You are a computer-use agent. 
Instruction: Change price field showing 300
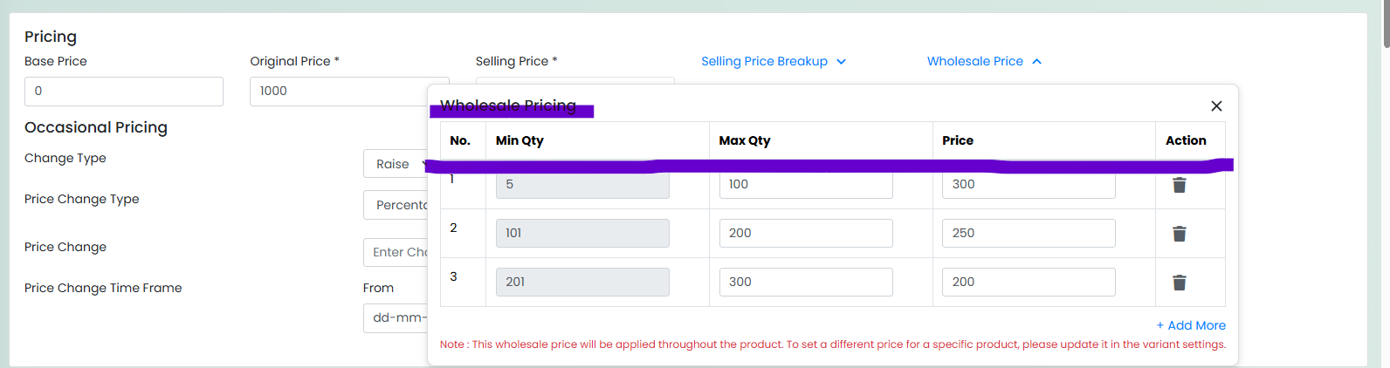coord(1029,184)
